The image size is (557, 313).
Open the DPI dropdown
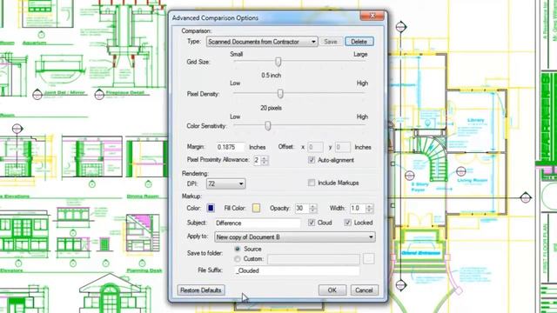[226, 183]
